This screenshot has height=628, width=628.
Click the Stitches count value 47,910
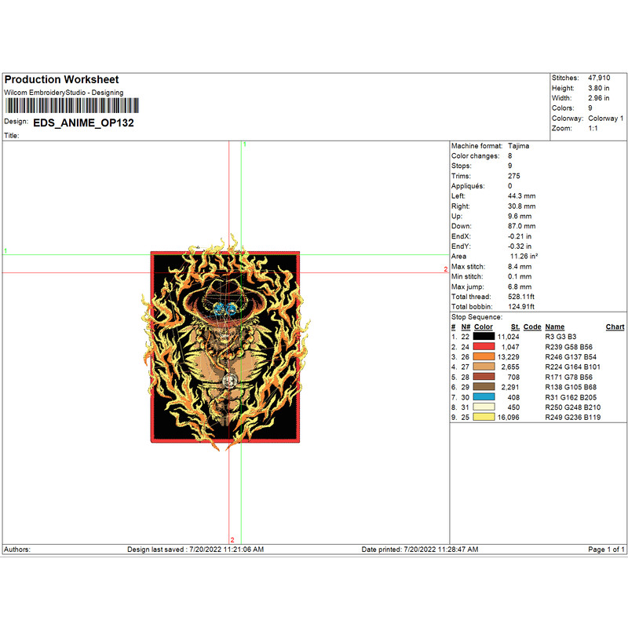click(599, 78)
